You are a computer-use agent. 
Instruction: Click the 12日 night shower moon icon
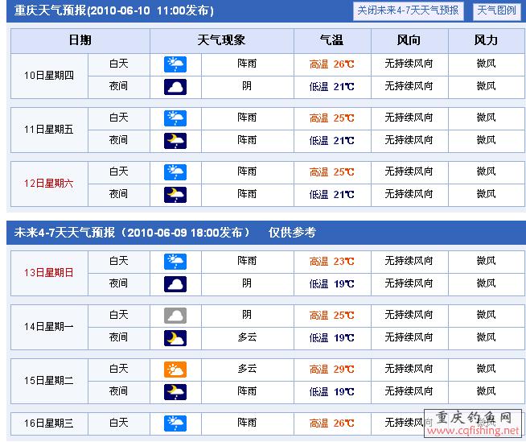[175, 195]
